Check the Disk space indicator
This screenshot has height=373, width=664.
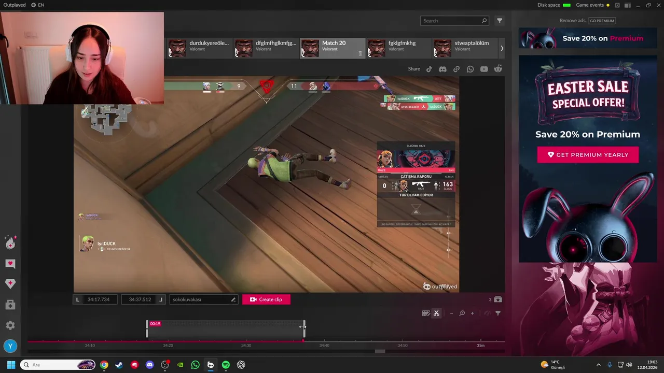[x=554, y=5]
